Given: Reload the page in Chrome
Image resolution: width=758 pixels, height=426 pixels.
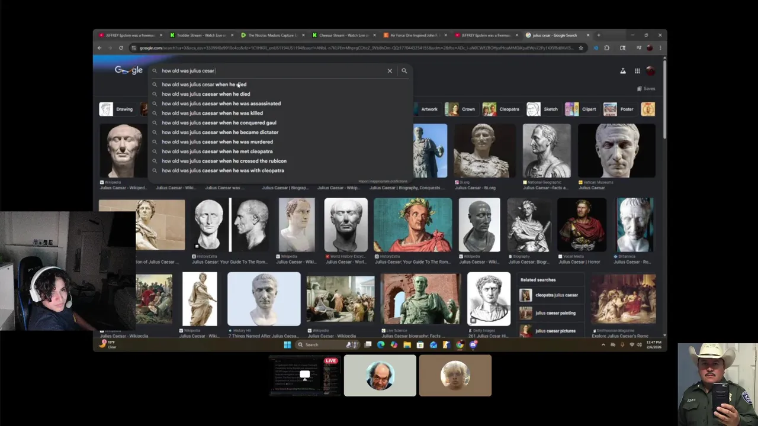Looking at the screenshot, I should (121, 48).
